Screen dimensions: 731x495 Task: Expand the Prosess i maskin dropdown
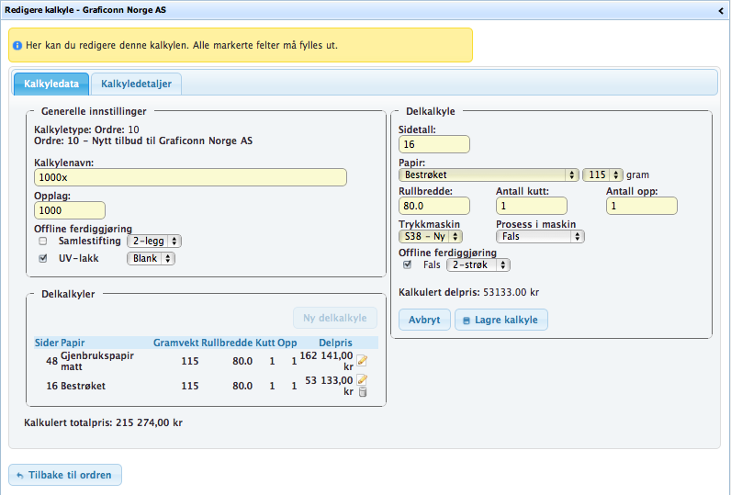pyautogui.click(x=540, y=236)
